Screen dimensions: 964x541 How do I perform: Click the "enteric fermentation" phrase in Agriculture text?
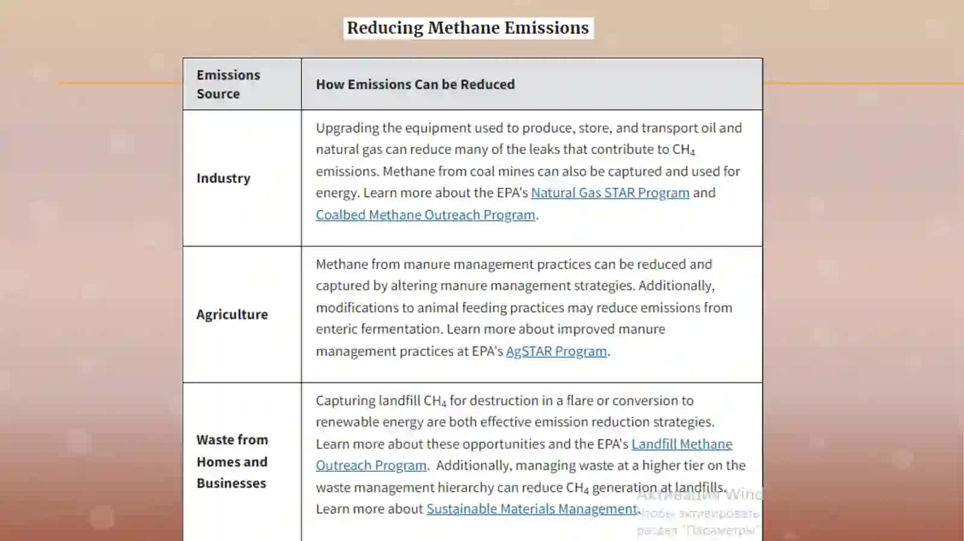[378, 330]
